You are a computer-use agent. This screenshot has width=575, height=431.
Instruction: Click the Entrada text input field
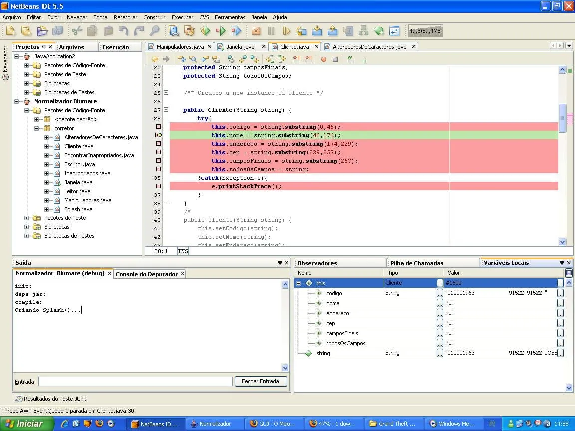point(135,381)
